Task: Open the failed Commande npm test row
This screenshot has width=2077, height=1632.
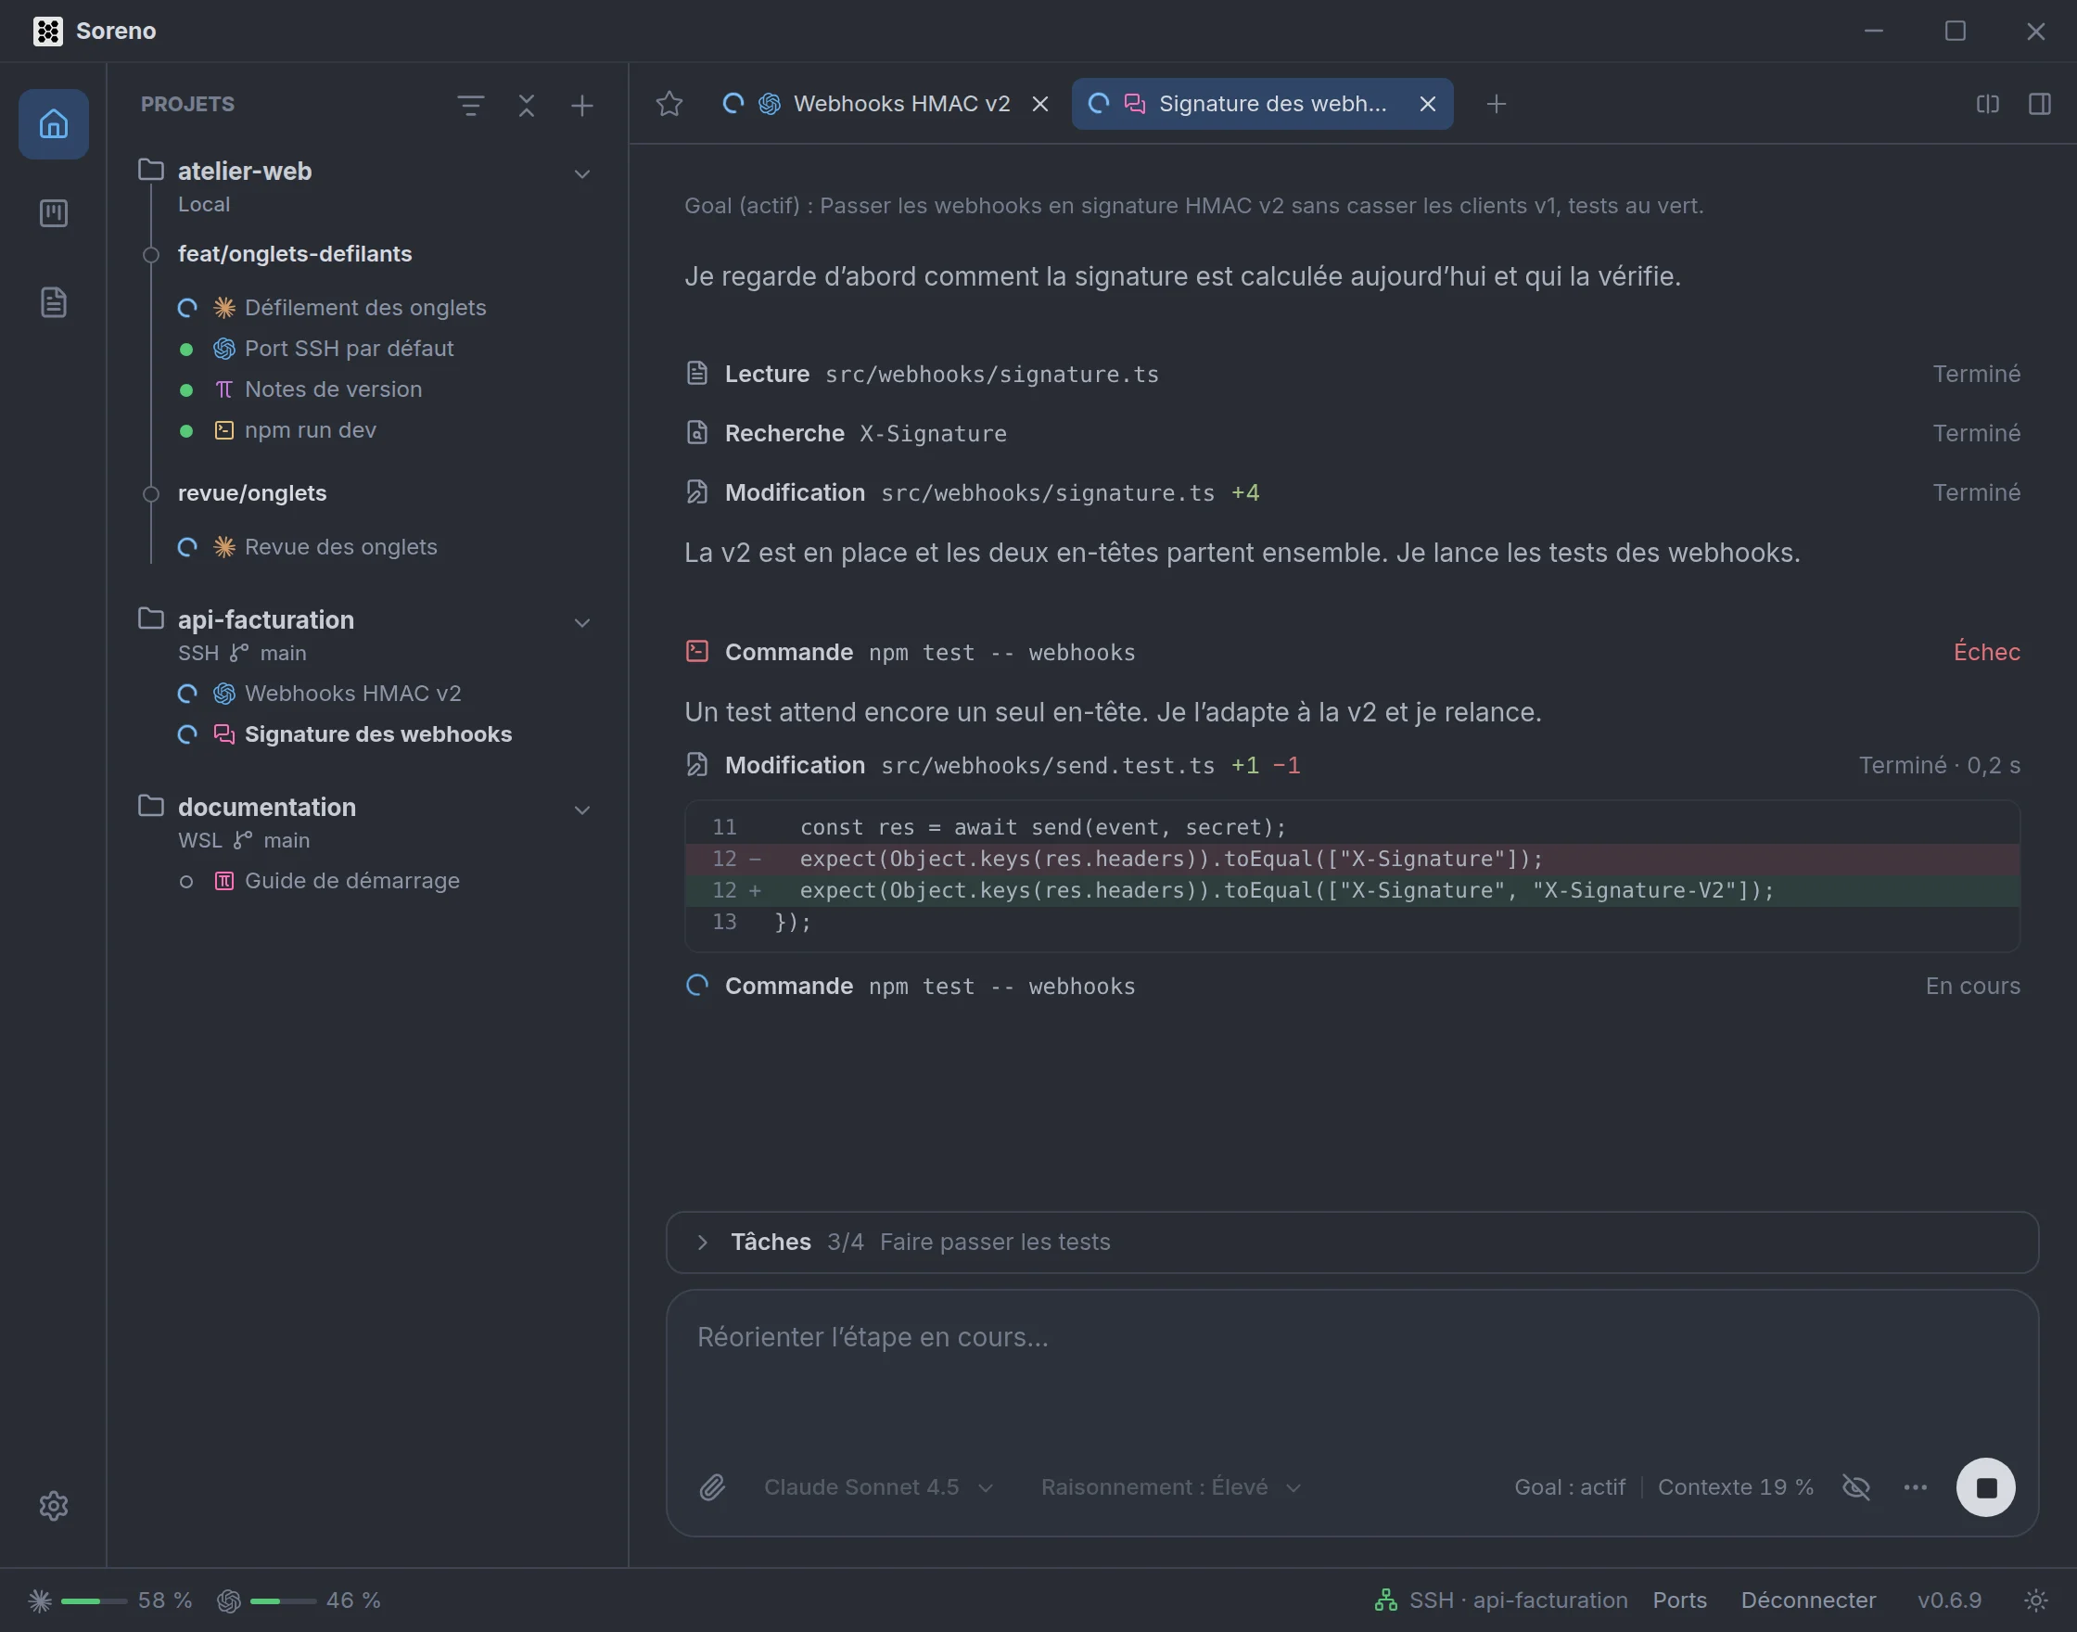Action: coord(1352,652)
